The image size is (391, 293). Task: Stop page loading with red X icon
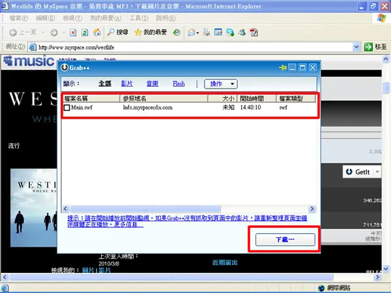73,33
